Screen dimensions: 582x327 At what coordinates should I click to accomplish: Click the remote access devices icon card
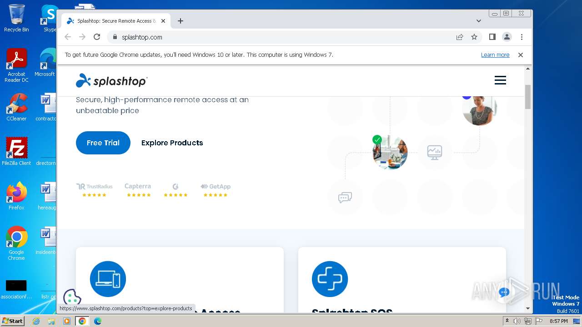(108, 279)
